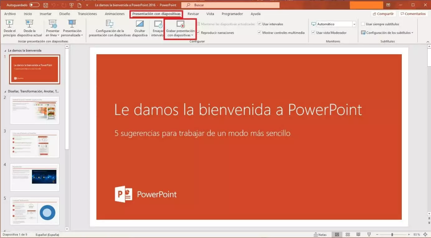
Task: Open the Automático monitor dropdown
Action: [354, 24]
